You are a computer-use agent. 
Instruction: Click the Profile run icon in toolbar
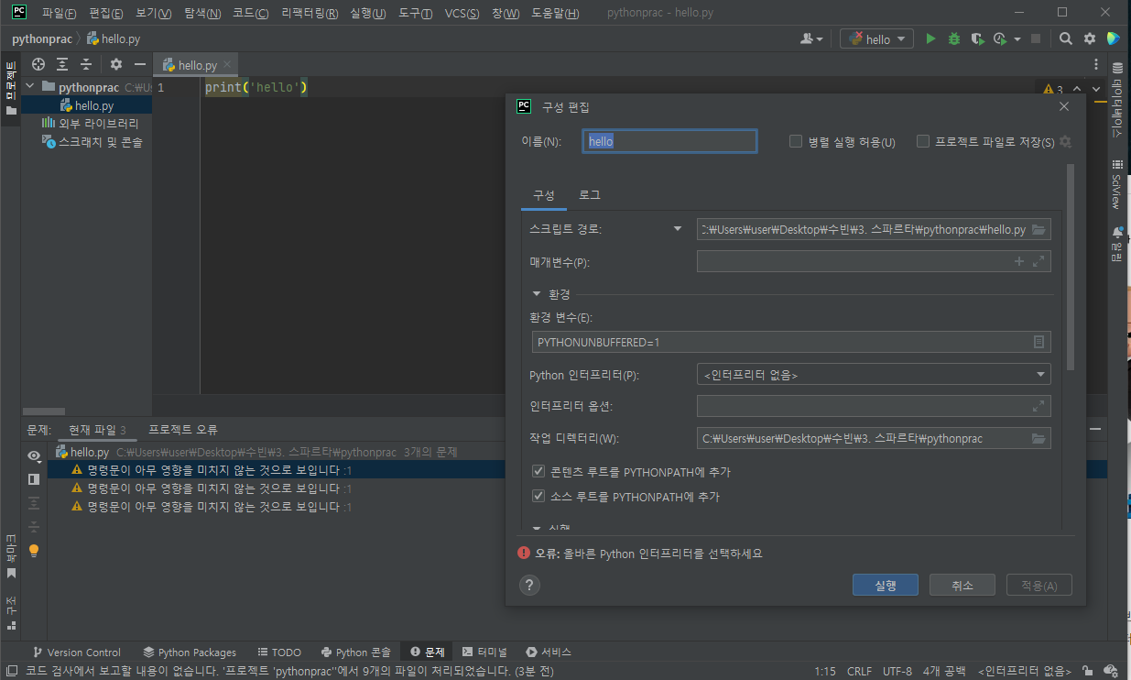pyautogui.click(x=1000, y=38)
